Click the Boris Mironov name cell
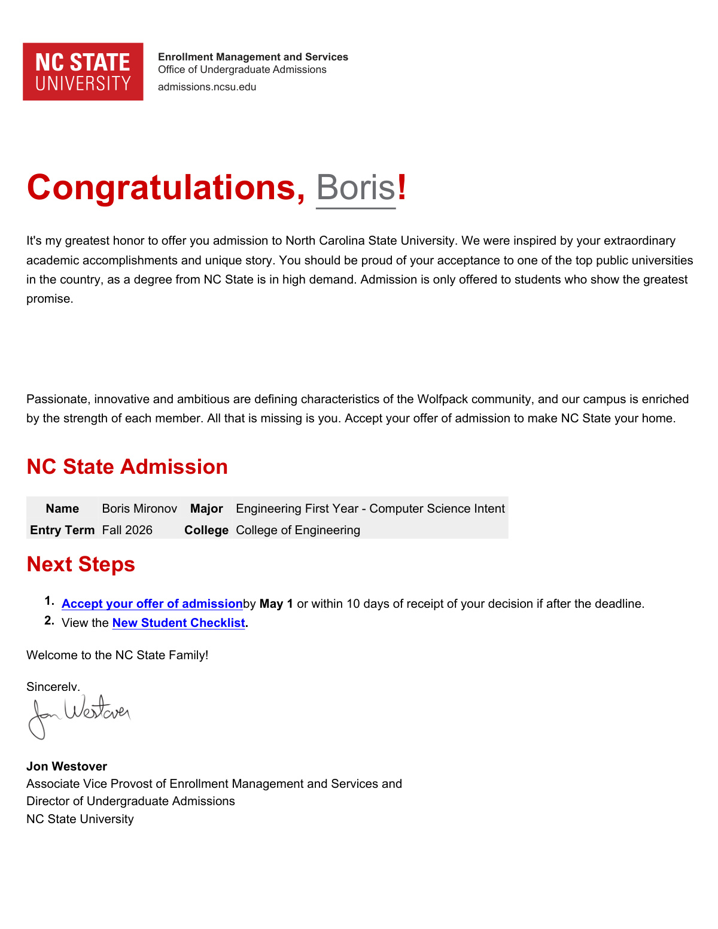This screenshot has width=718, height=929. point(139,508)
